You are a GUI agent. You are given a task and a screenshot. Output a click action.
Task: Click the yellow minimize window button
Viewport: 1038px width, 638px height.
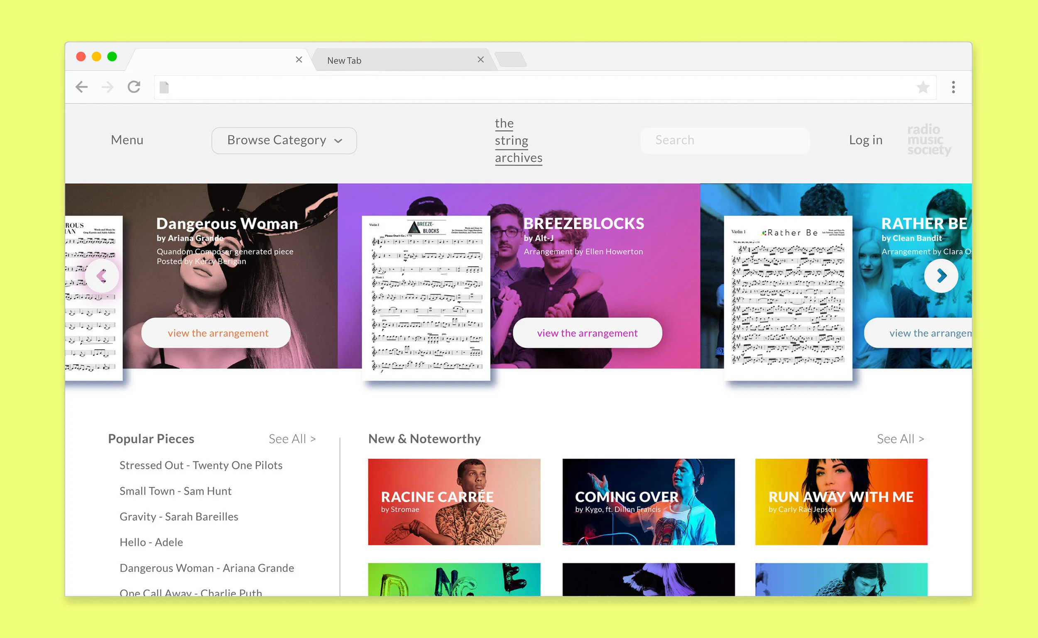click(96, 56)
